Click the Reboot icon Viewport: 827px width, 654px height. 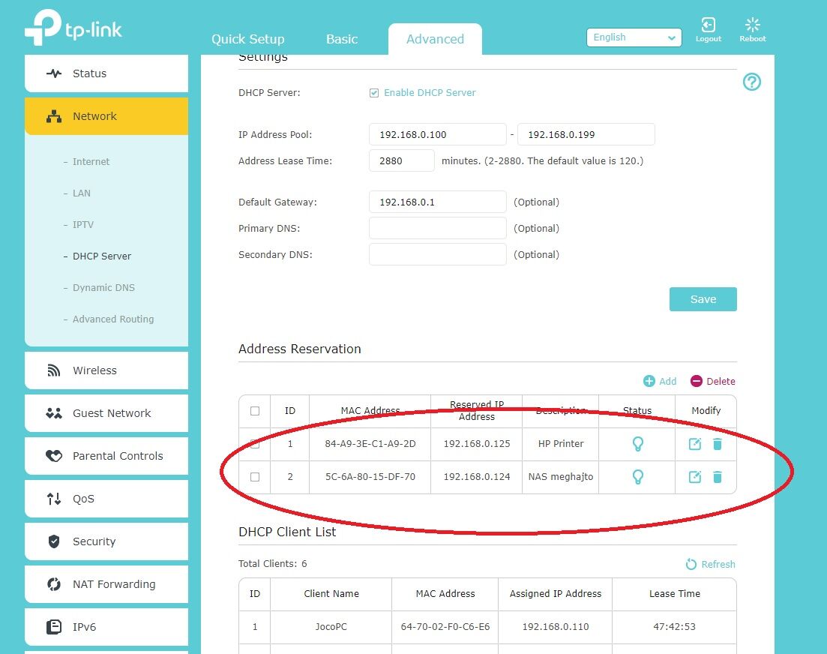coord(753,25)
